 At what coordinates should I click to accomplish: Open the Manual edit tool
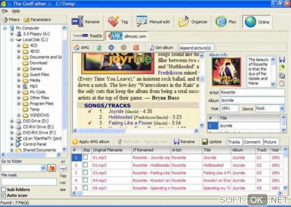point(153,22)
